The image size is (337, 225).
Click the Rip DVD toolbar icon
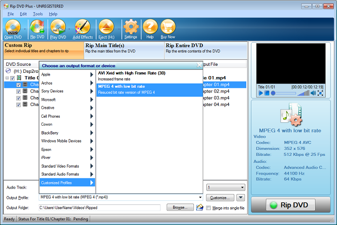(37, 29)
